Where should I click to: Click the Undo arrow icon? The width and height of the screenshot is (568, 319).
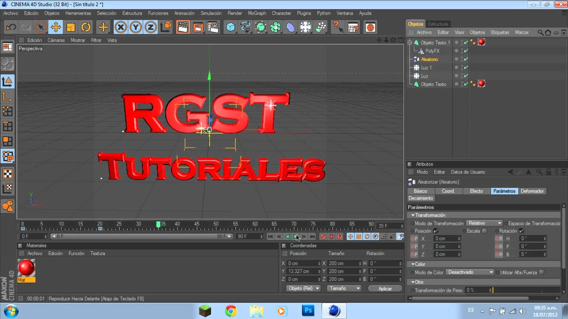pos(11,27)
